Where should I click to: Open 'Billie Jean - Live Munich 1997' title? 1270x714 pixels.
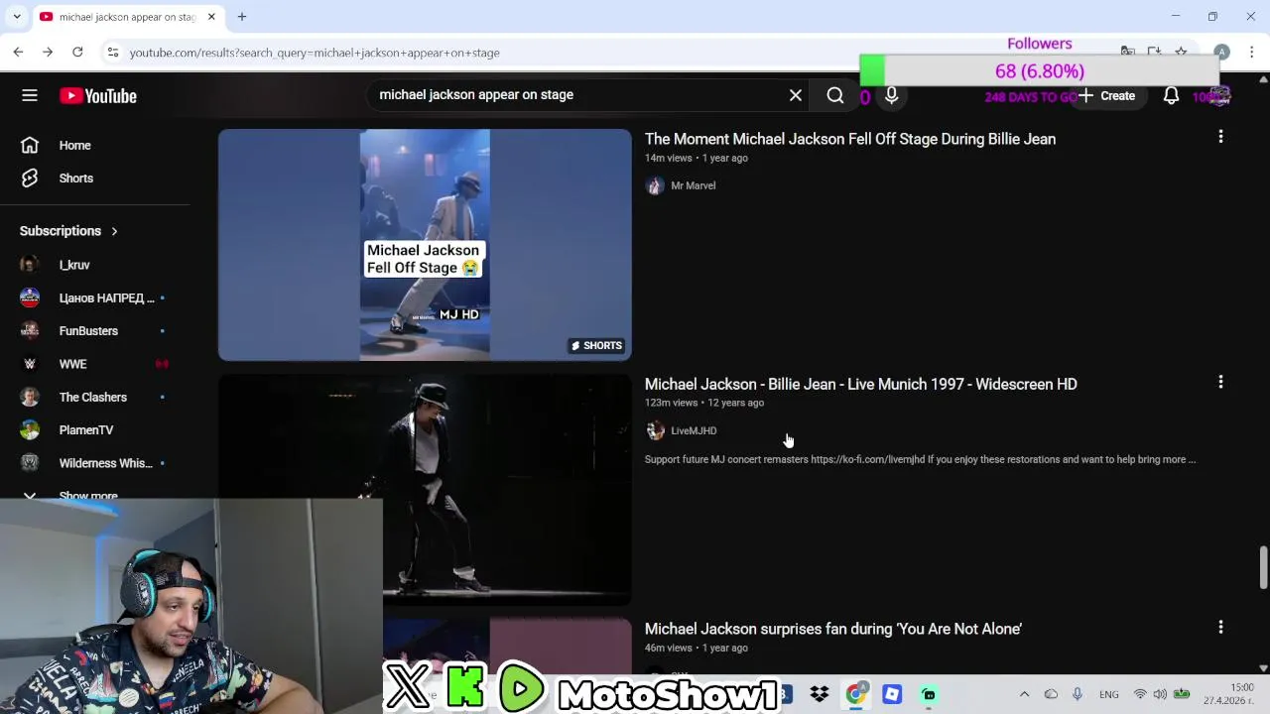tap(860, 384)
